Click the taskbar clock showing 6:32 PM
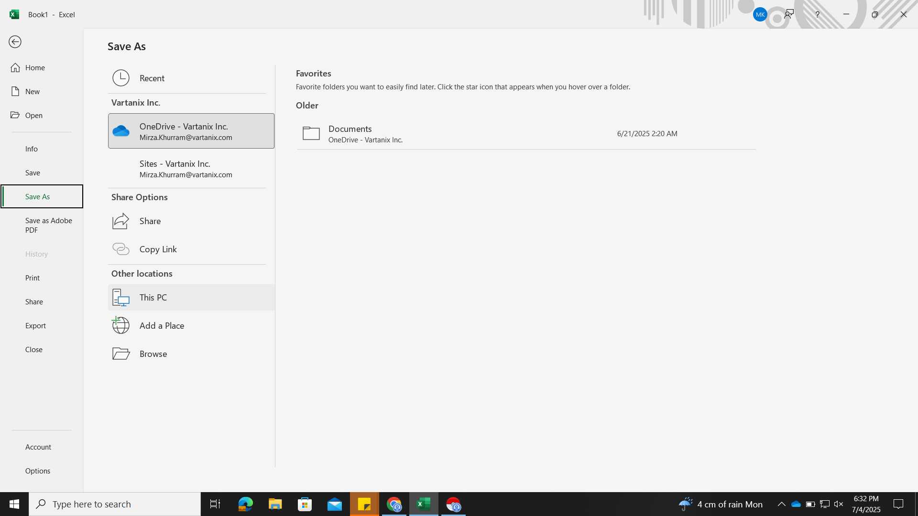 tap(866, 504)
